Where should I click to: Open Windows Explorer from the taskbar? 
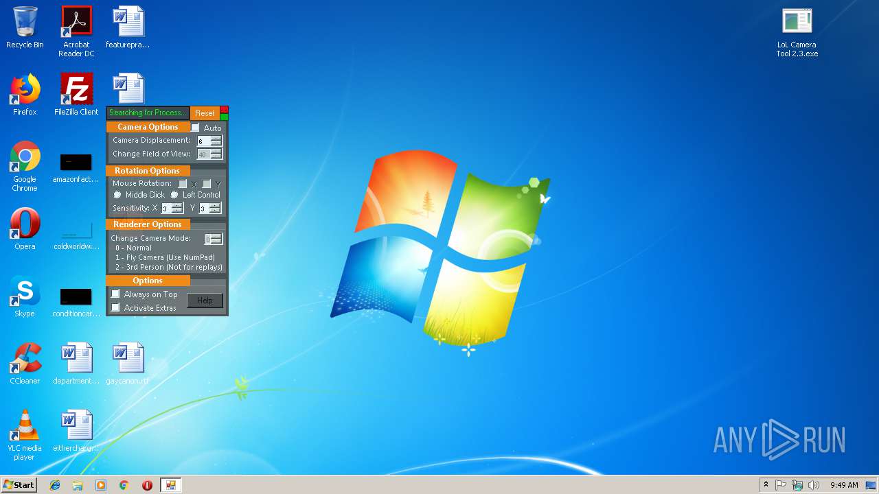pos(78,485)
